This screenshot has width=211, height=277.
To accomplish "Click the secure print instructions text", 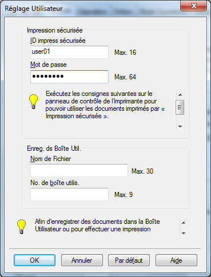I will tap(105, 105).
